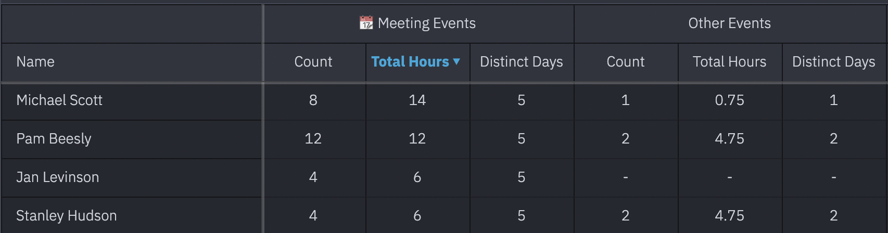Select the Meeting Events group header
The height and width of the screenshot is (233, 888).
click(x=419, y=24)
